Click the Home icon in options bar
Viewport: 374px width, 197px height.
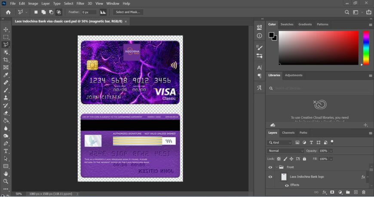pos(8,12)
